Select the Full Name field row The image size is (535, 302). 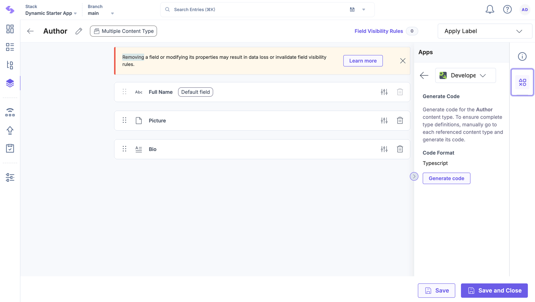262,92
